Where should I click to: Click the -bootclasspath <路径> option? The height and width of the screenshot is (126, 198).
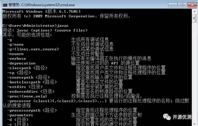pos(32,82)
